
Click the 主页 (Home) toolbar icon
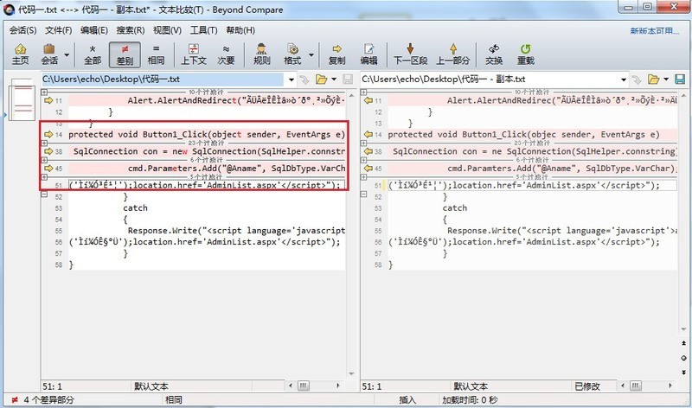pyautogui.click(x=19, y=54)
